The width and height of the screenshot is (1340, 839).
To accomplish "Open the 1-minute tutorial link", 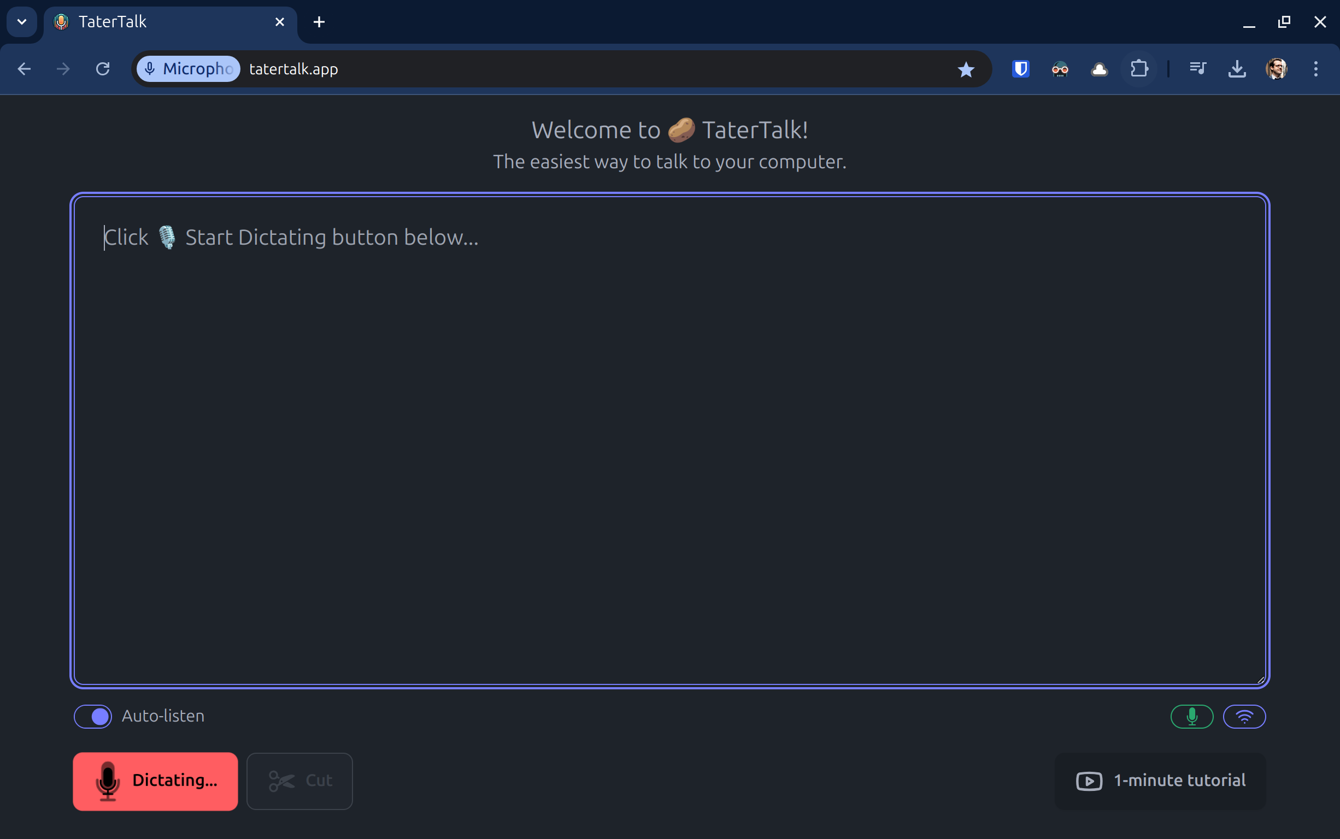I will point(1160,781).
